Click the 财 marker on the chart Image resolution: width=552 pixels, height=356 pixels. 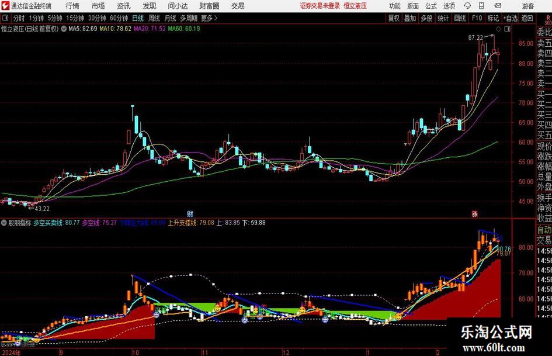coord(190,213)
